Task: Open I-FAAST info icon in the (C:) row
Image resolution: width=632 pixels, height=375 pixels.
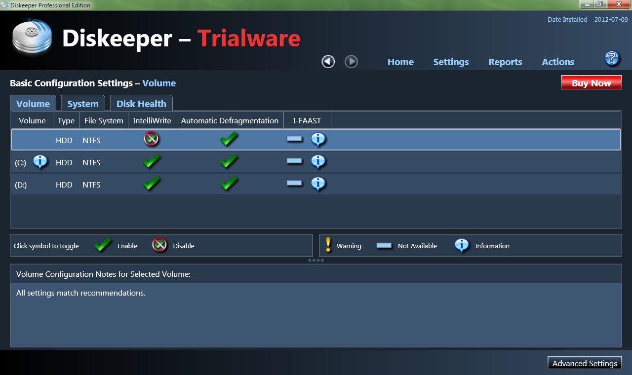Action: (x=318, y=162)
